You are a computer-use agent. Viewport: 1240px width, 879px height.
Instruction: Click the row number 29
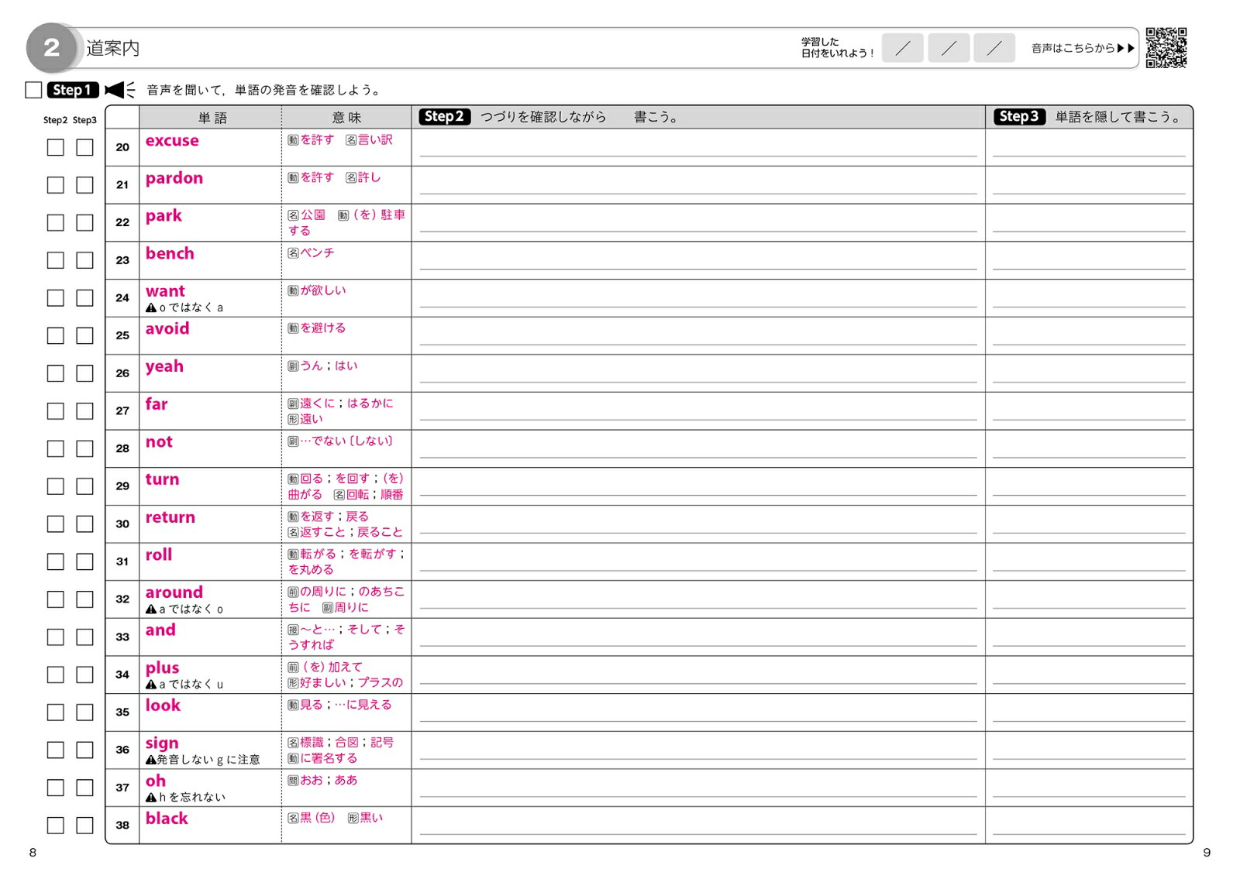122,486
